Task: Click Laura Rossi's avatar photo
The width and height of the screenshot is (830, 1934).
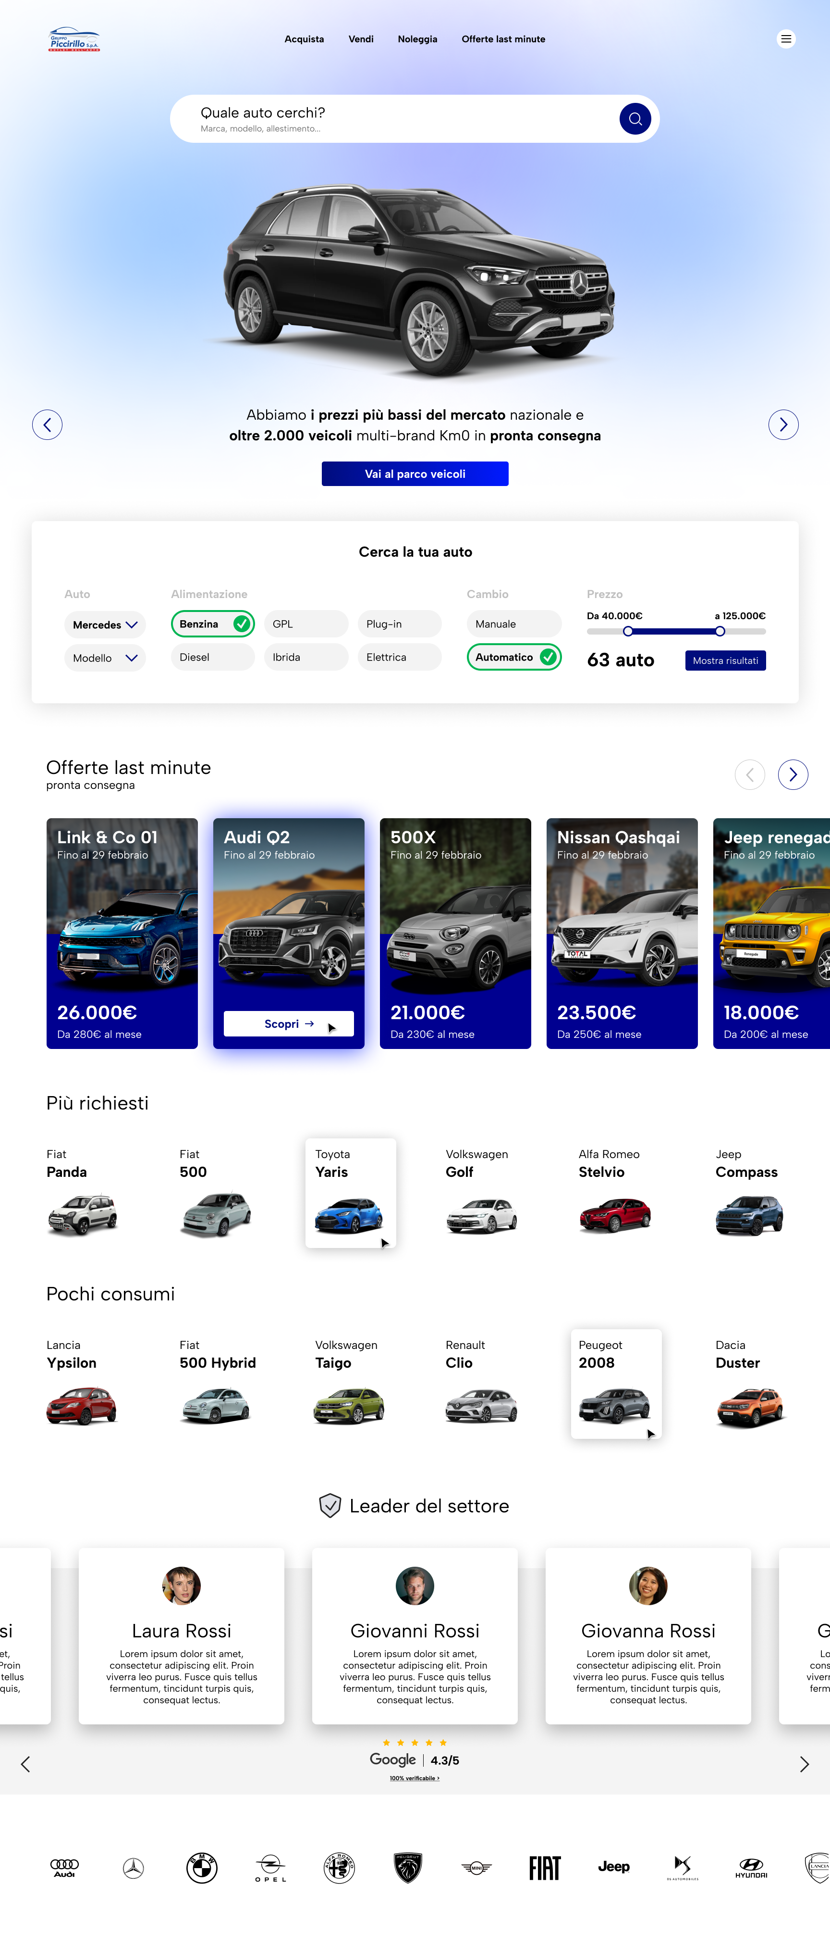Action: tap(182, 1585)
